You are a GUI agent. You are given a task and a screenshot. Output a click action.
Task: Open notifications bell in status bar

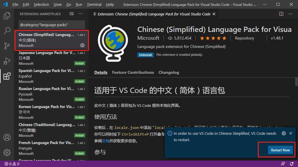[x=292, y=164]
